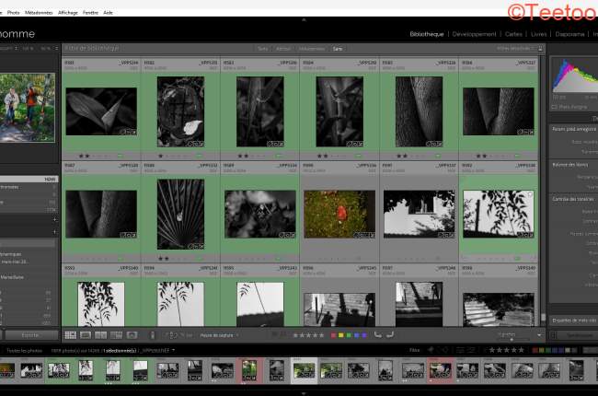The height and width of the screenshot is (396, 598).
Task: Select the red flower photo thumbnail
Action: click(x=339, y=214)
